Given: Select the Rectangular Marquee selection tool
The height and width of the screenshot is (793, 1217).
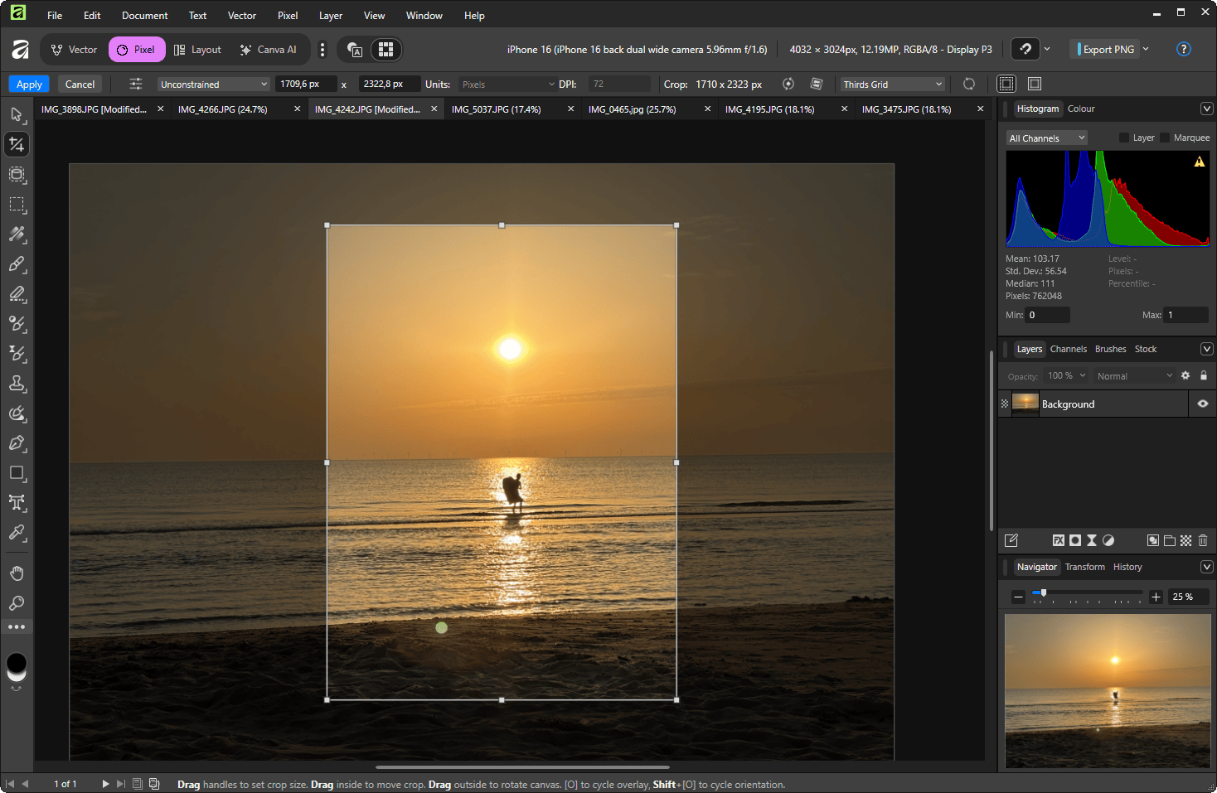Looking at the screenshot, I should pos(17,204).
